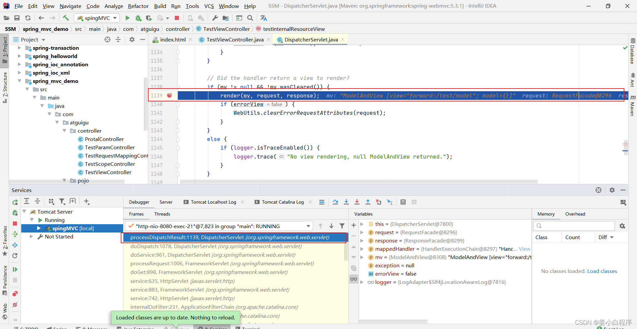Click the Force Step Into red arrow icon
This screenshot has width=637, height=329.
357,202
